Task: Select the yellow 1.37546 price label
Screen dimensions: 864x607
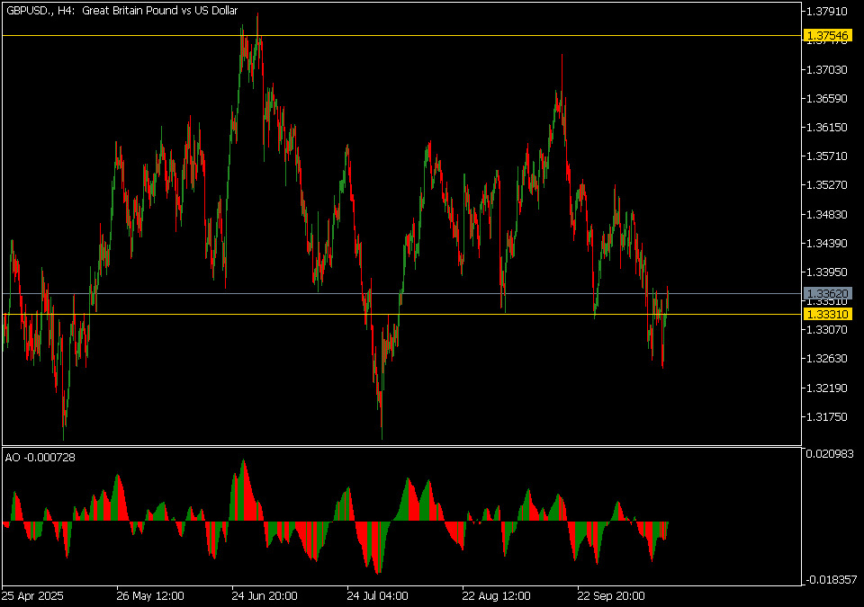Action: tap(826, 36)
